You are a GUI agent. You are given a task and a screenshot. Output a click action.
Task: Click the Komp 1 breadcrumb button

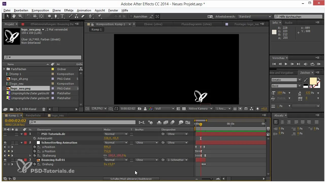point(97,29)
